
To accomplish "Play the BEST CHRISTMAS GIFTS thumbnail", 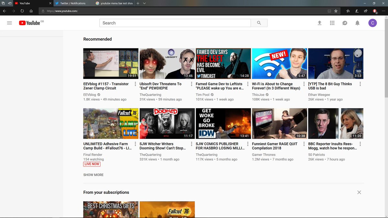I will [111, 210].
